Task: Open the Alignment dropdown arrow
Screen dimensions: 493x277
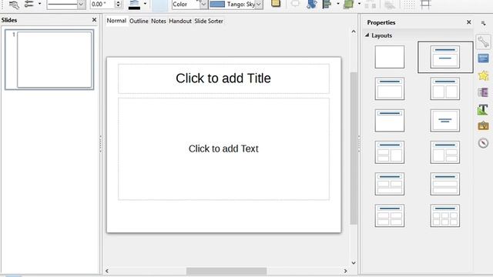Action: tap(338, 4)
